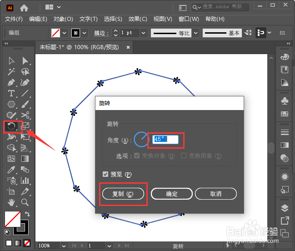Reset to default fill and stroke
This screenshot has height=251, width=295.
click(x=7, y=232)
